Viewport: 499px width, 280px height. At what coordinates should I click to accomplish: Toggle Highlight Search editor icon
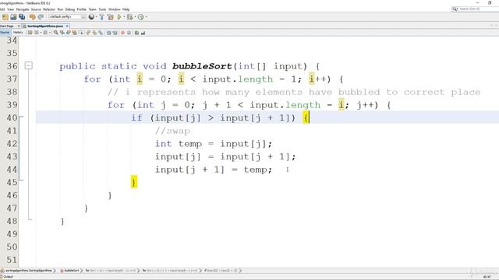pos(74,33)
